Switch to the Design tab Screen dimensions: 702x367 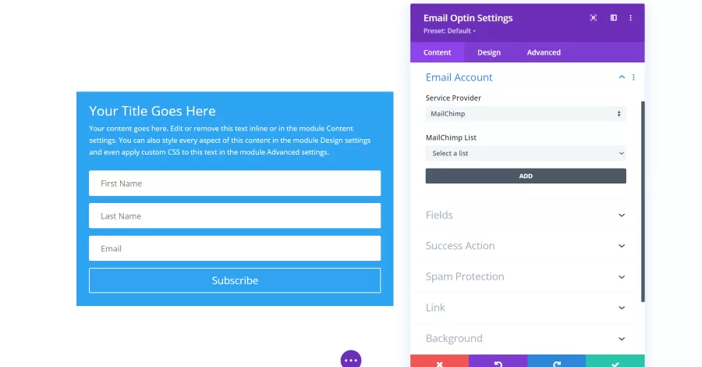489,52
